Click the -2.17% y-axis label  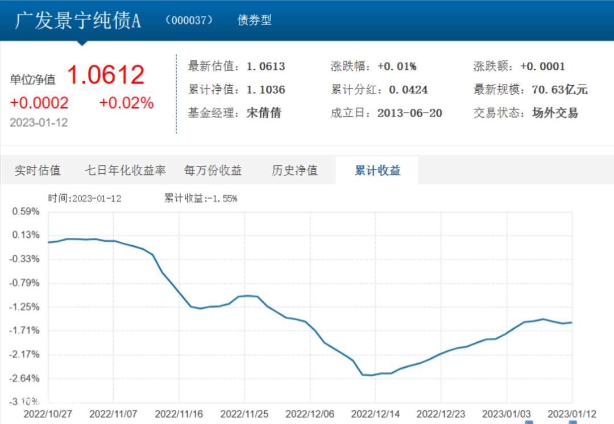tap(24, 355)
